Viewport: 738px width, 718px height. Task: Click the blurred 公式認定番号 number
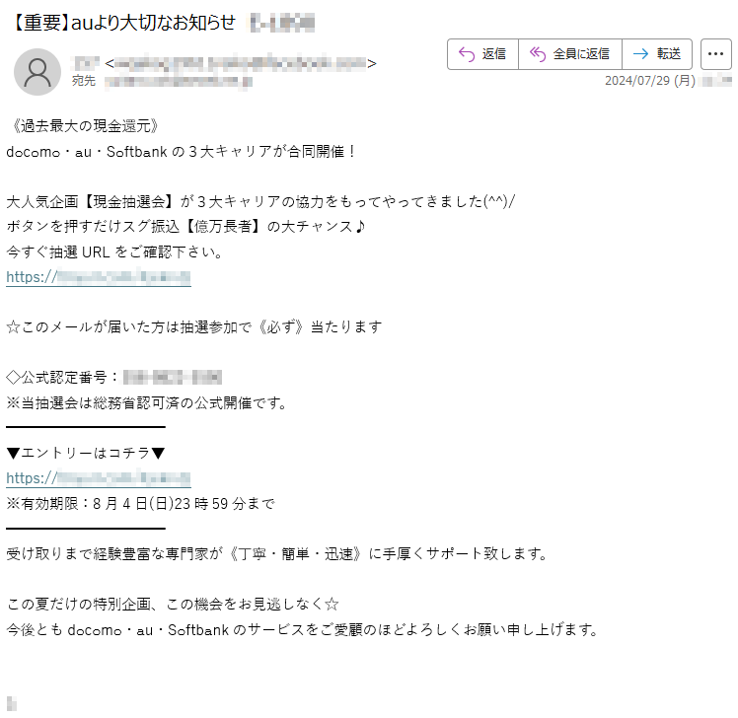(x=173, y=378)
